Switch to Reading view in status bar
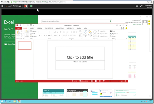This screenshot has height=104, width=154. (100, 81)
